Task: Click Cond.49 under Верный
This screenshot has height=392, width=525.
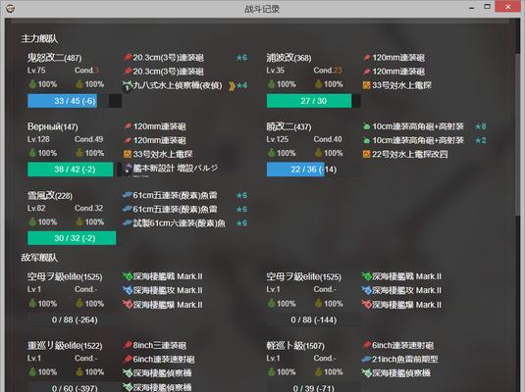Action: [89, 139]
